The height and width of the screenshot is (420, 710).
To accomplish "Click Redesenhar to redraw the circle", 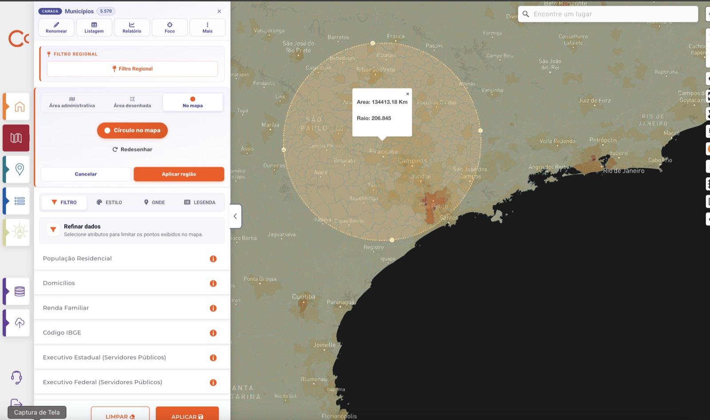I will click(132, 150).
